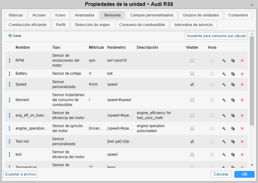Duplicate the engine_operation sensor
This screenshot has height=183, width=258.
click(x=233, y=128)
